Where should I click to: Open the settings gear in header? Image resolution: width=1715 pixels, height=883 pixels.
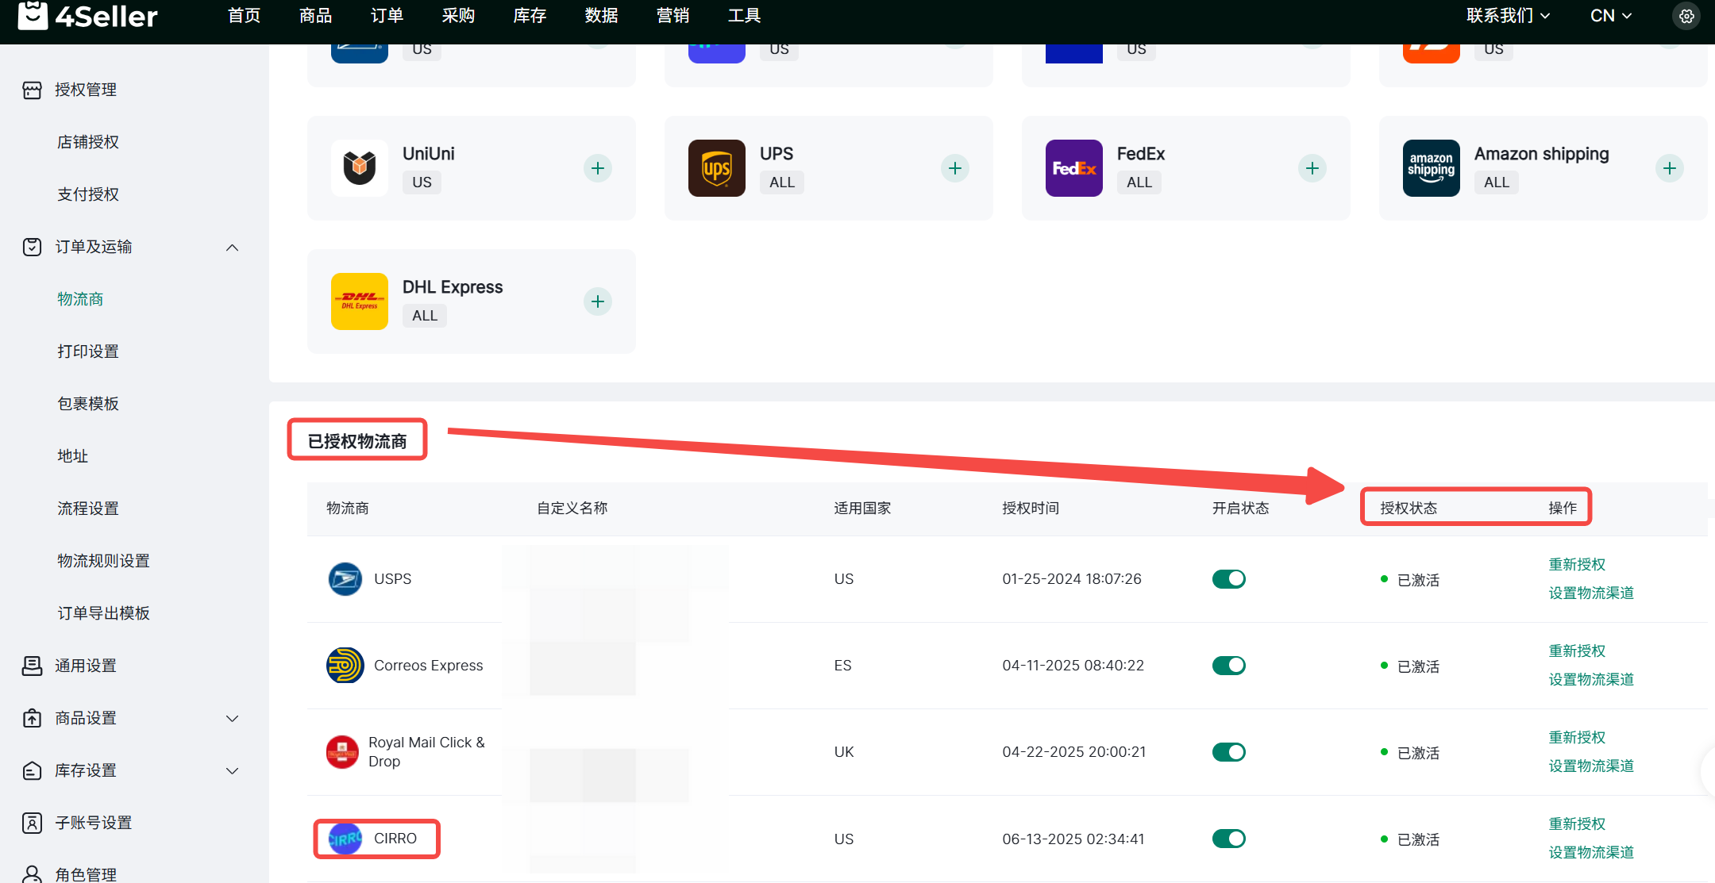pyautogui.click(x=1686, y=16)
